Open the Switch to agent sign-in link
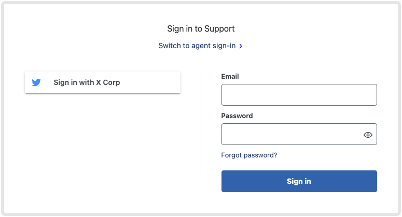Image resolution: width=402 pixels, height=217 pixels. [200, 46]
